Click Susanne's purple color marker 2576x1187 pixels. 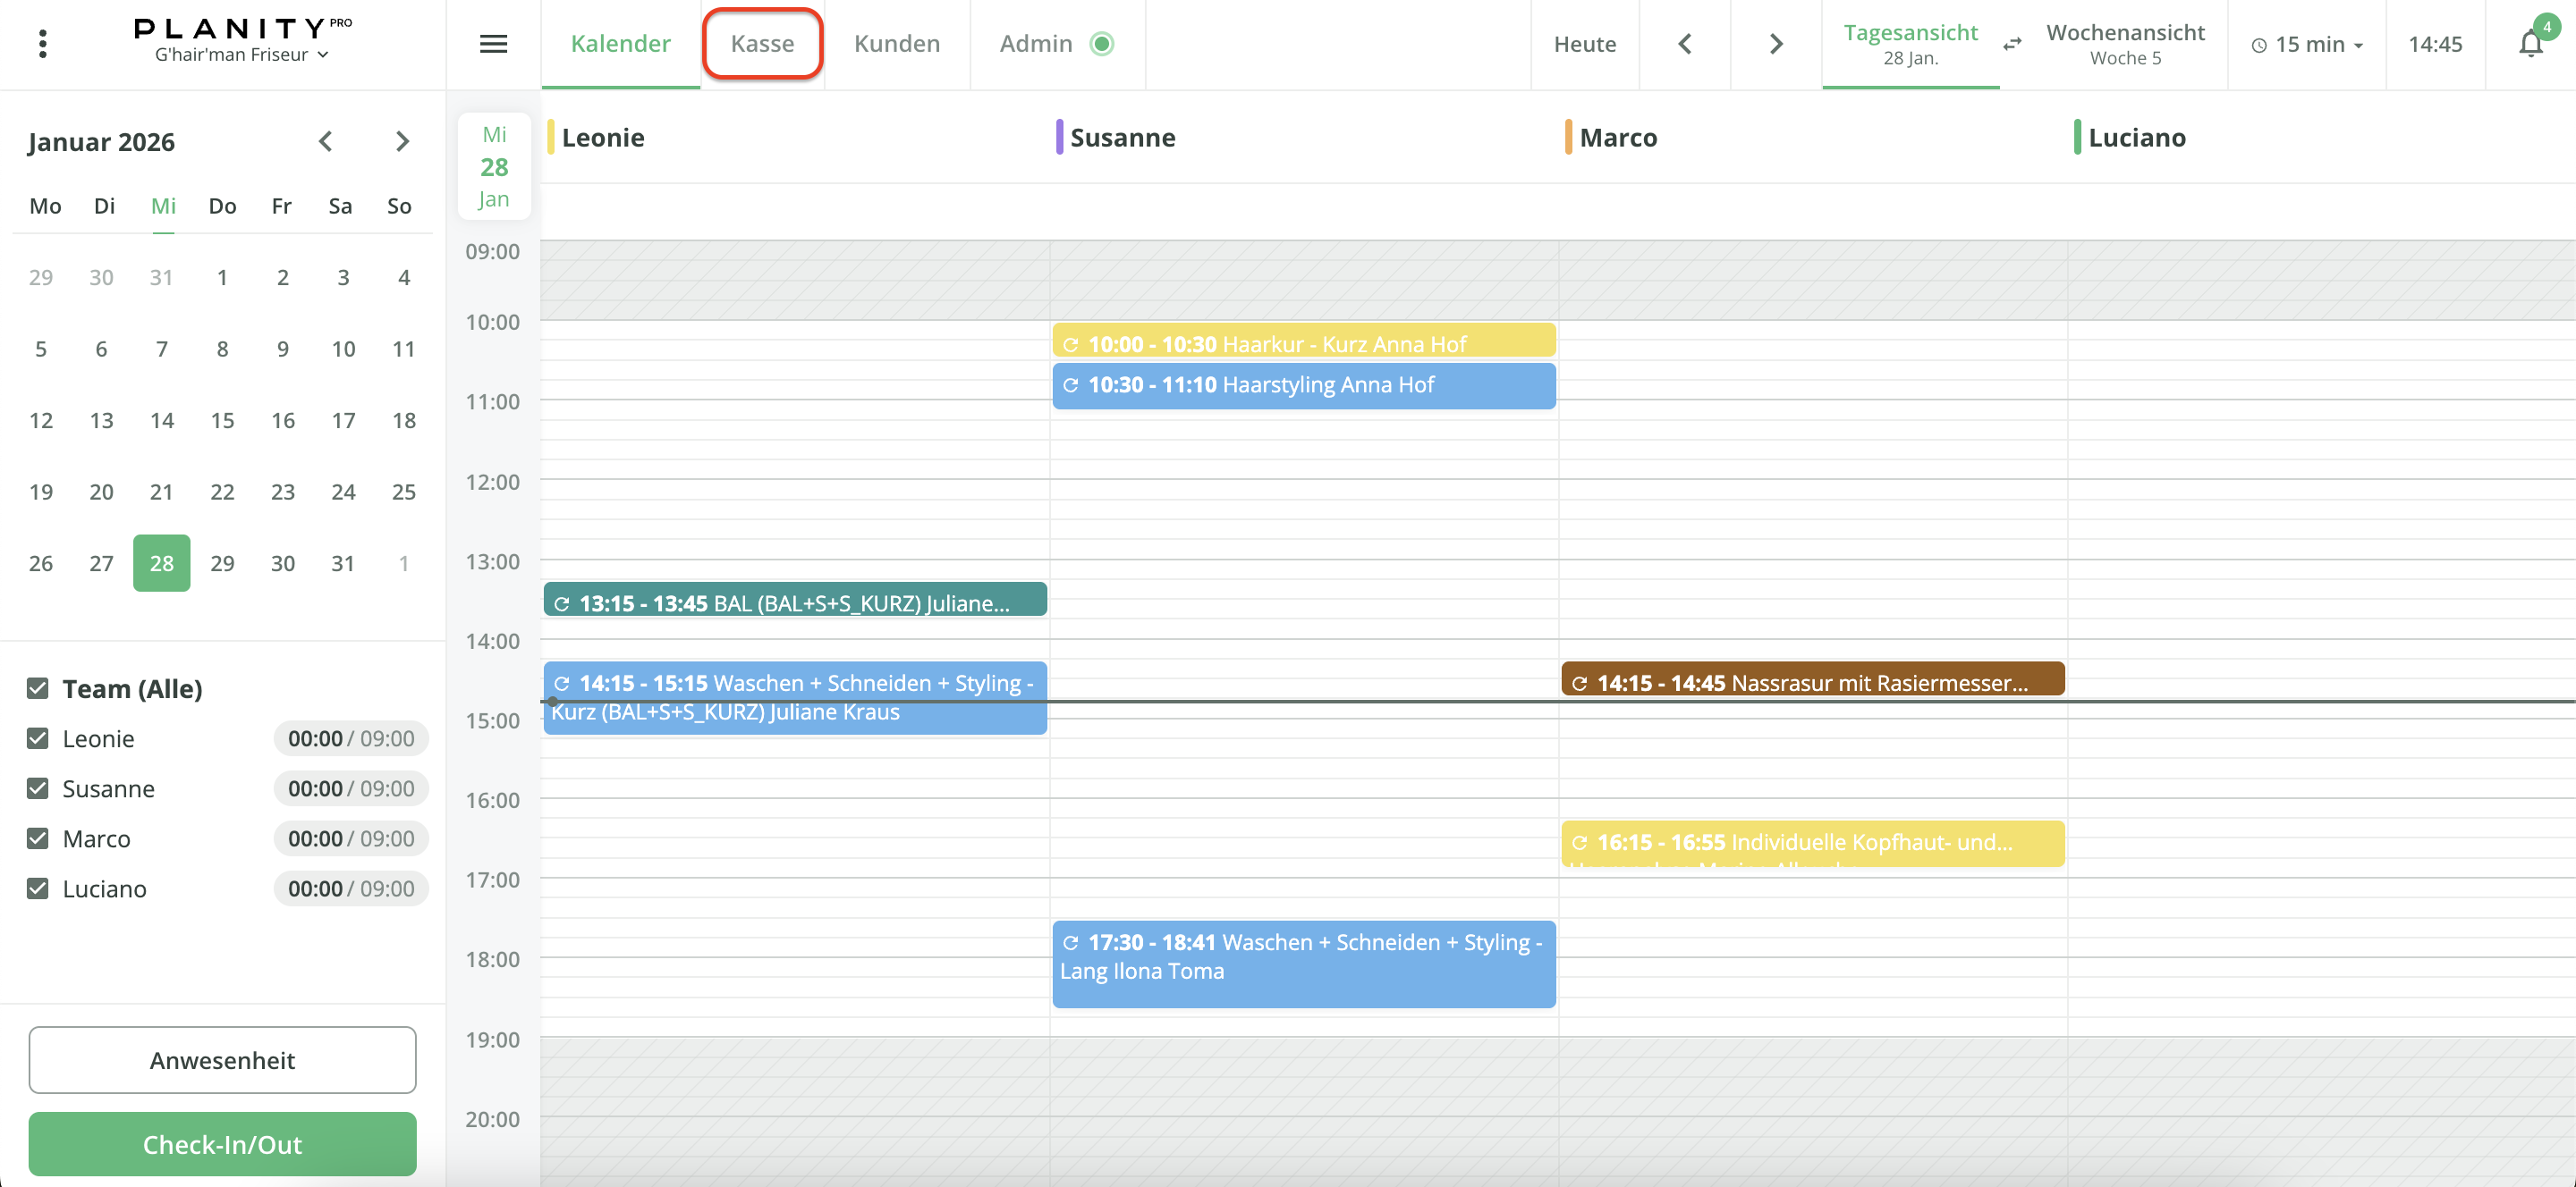coord(1059,137)
